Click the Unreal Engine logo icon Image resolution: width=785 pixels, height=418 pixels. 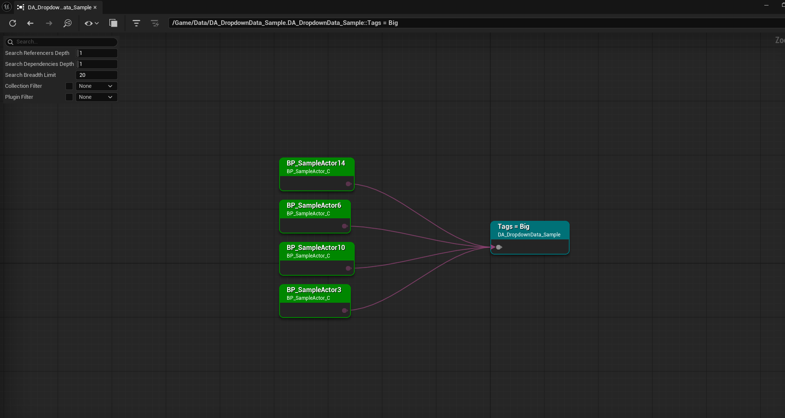click(x=7, y=7)
